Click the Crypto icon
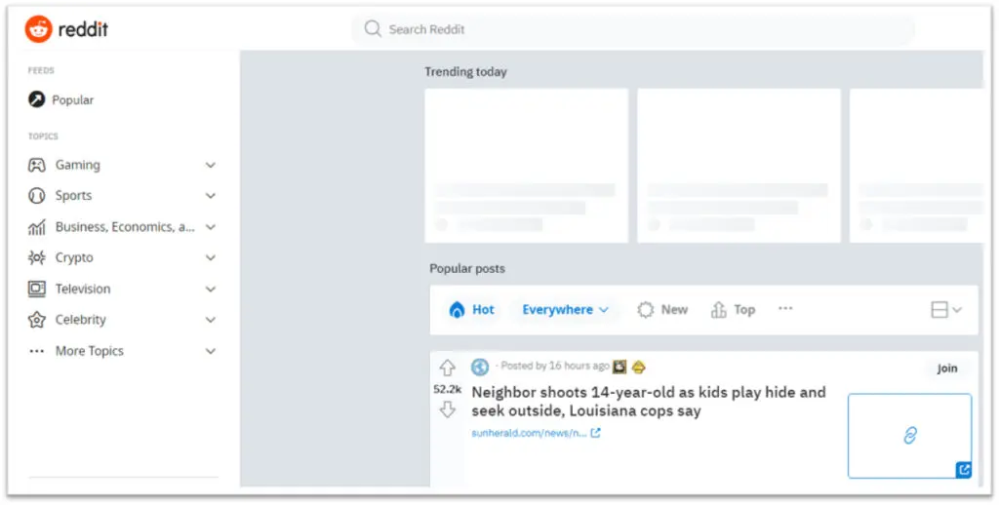 coord(37,257)
